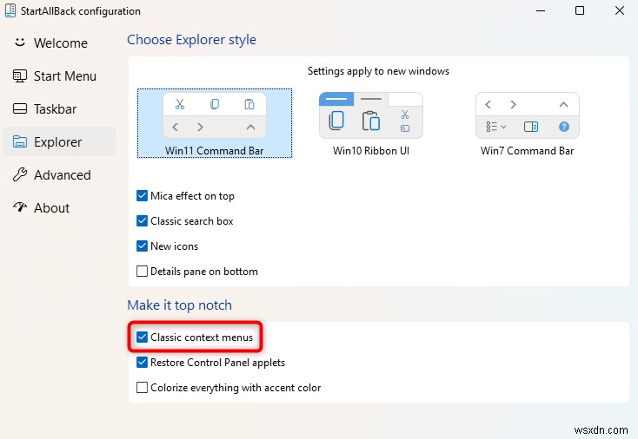Click the Explorer folder icon

pos(19,141)
